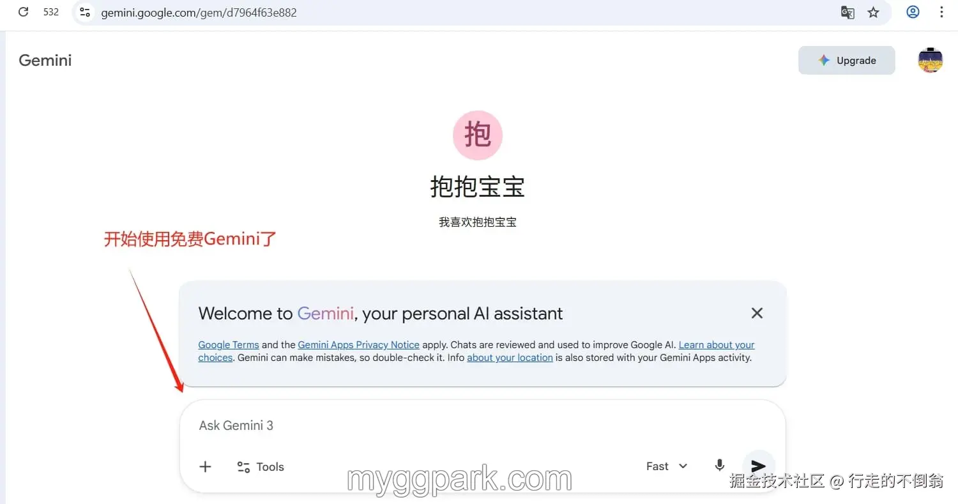The width and height of the screenshot is (958, 504).
Task: Click the Google Translate icon in address bar
Action: [x=848, y=12]
